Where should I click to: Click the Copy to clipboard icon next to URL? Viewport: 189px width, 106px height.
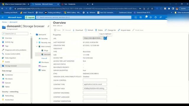click(105, 38)
